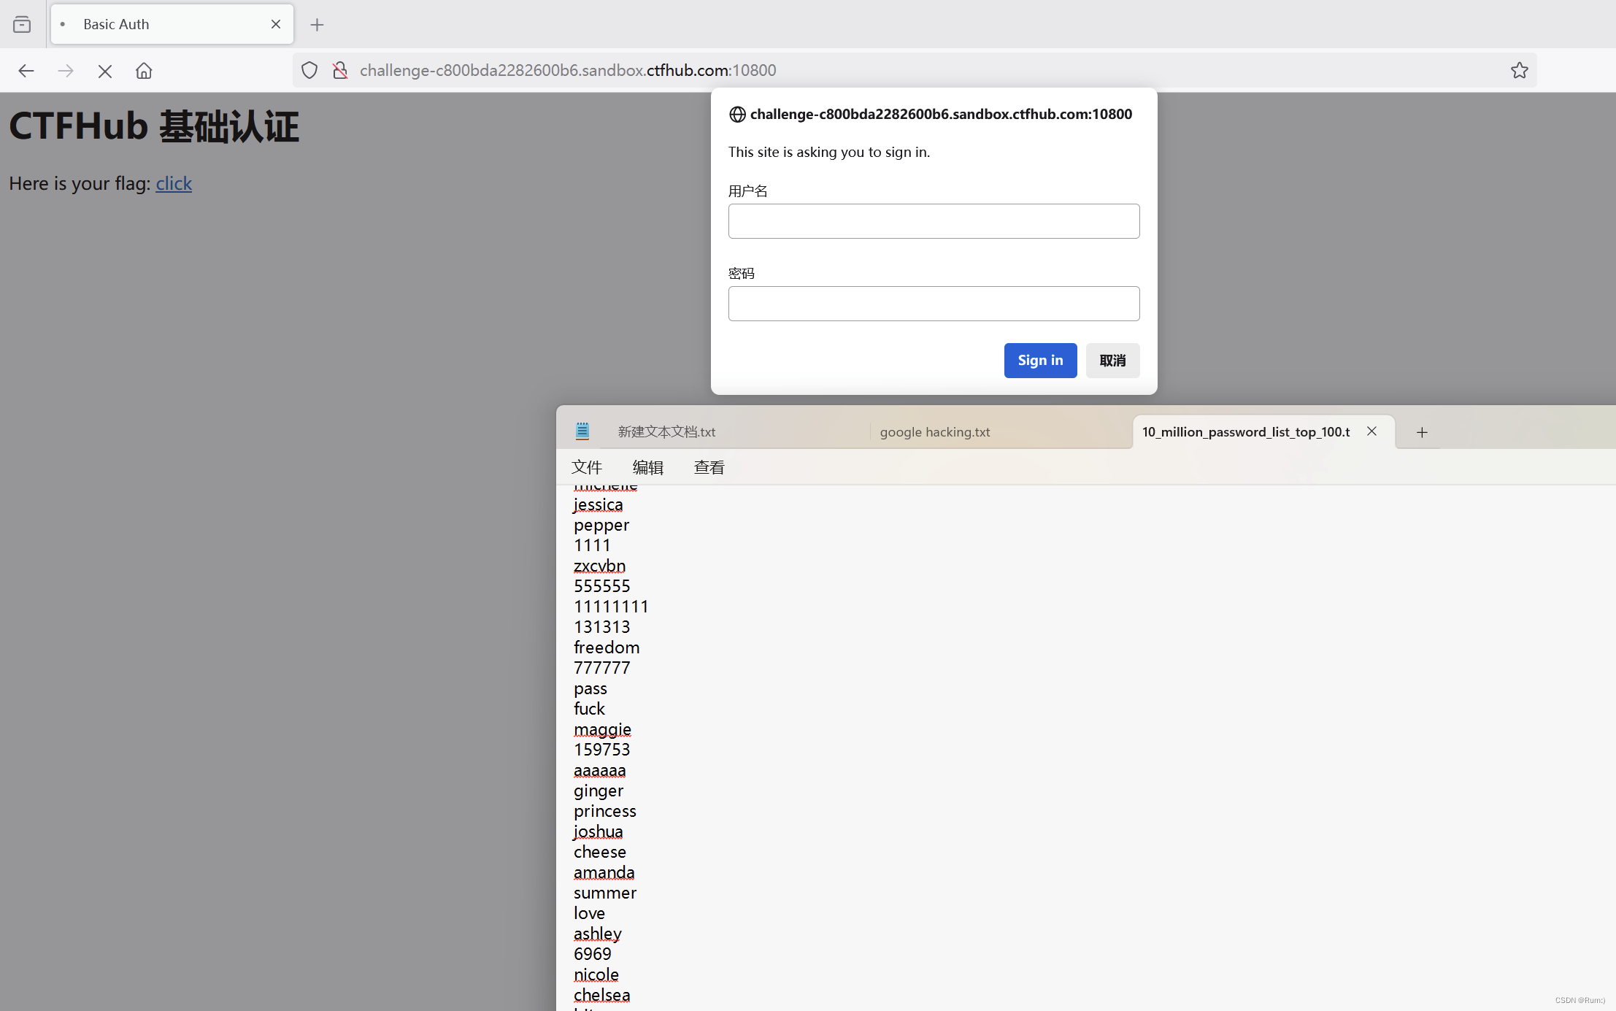This screenshot has width=1616, height=1011.
Task: Close the 10_million_password_list tab
Action: point(1371,431)
